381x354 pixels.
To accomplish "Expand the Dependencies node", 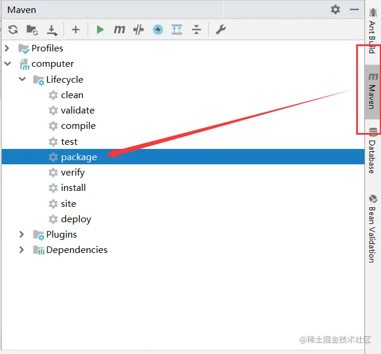I will tap(22, 249).
